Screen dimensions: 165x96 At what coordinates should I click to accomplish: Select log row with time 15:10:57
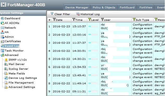pyautogui.click(x=106, y=26)
